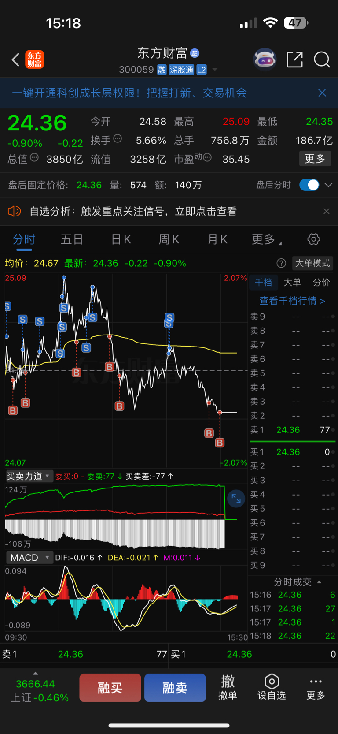Expand the 上证 index ticker arrow
Image resolution: width=338 pixels, height=734 pixels.
tap(35, 673)
